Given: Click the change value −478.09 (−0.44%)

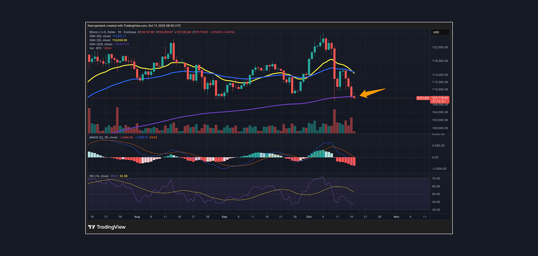Looking at the screenshot, I should [x=222, y=32].
